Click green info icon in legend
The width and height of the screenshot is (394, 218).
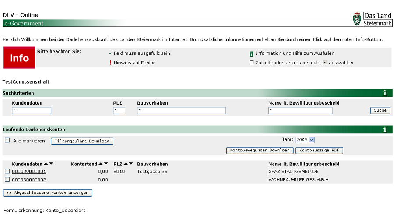point(251,54)
